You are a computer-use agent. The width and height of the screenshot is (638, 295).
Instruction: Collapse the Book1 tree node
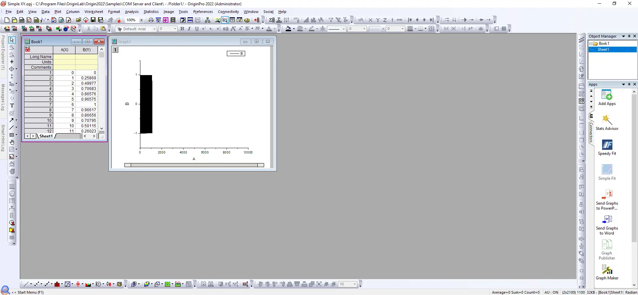(x=590, y=44)
